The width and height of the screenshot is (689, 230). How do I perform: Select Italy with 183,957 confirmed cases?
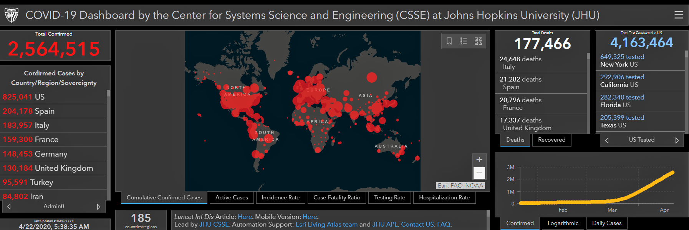(53, 125)
